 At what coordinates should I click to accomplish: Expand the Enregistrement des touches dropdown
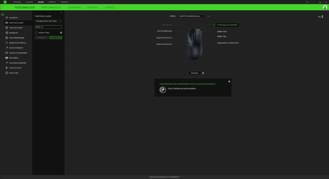48,21
